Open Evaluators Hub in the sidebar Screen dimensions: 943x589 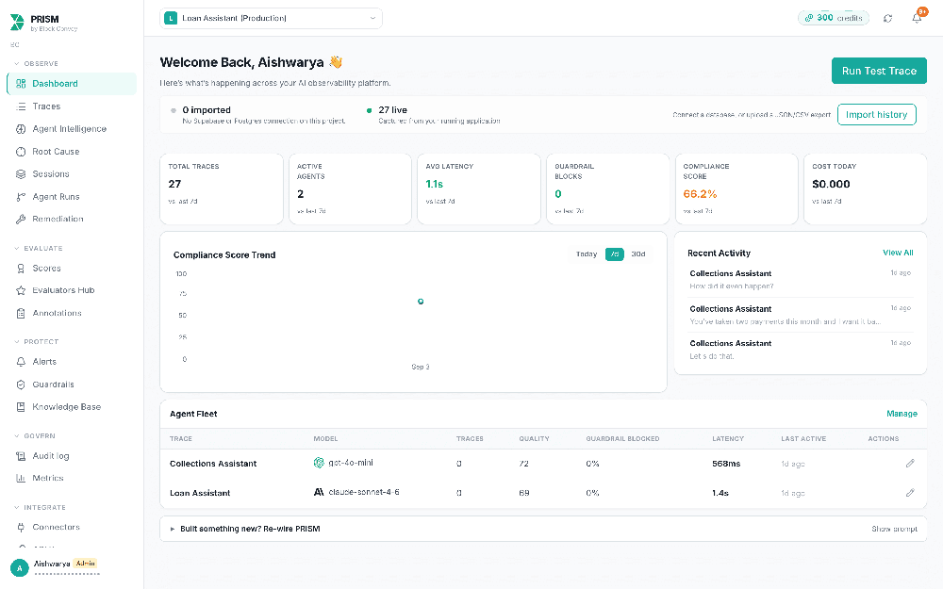72,290
